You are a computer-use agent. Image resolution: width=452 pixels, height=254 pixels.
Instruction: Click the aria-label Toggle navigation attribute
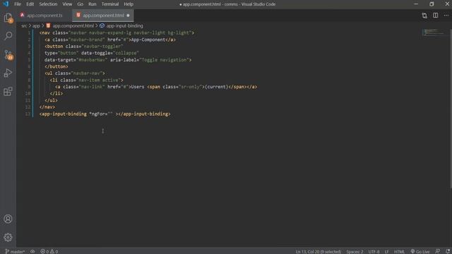[x=149, y=60]
